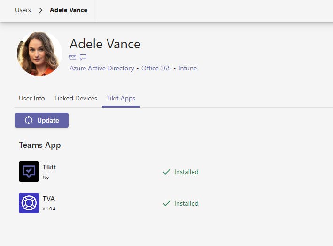Click Installed status in Tikit row

coord(186,172)
